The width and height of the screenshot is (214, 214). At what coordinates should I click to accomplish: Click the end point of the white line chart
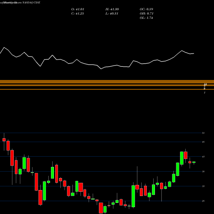194,53
